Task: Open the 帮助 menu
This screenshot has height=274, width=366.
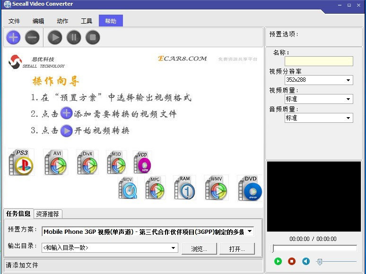Action: click(111, 21)
